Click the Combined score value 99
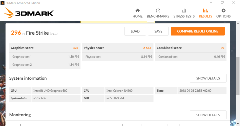The image size is (240, 126). (222, 48)
